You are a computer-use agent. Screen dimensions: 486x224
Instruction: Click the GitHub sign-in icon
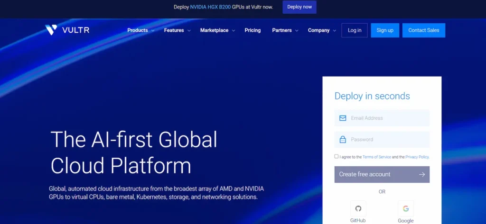click(x=358, y=208)
